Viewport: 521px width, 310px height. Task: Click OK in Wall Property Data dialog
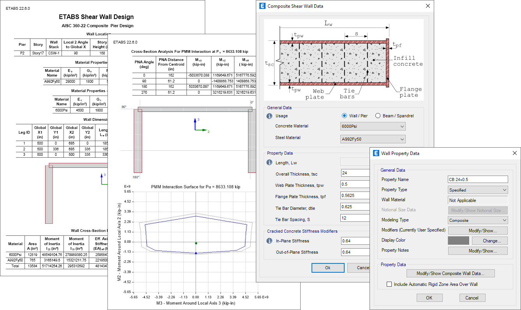pyautogui.click(x=429, y=298)
